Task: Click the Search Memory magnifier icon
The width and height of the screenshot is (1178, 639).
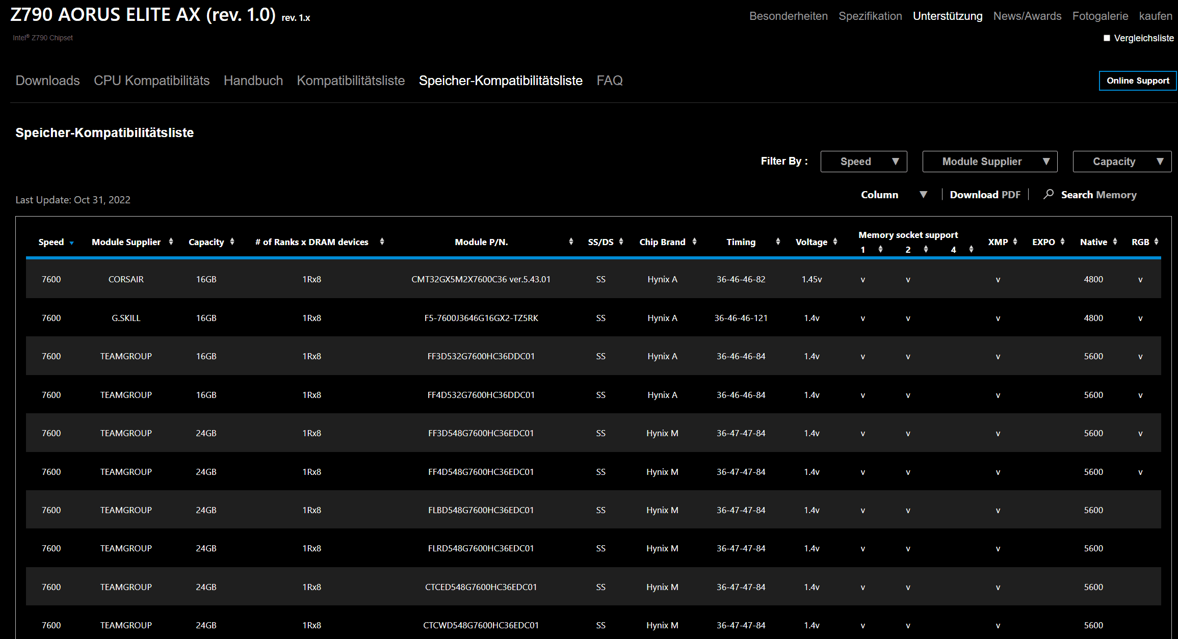Action: [x=1049, y=194]
